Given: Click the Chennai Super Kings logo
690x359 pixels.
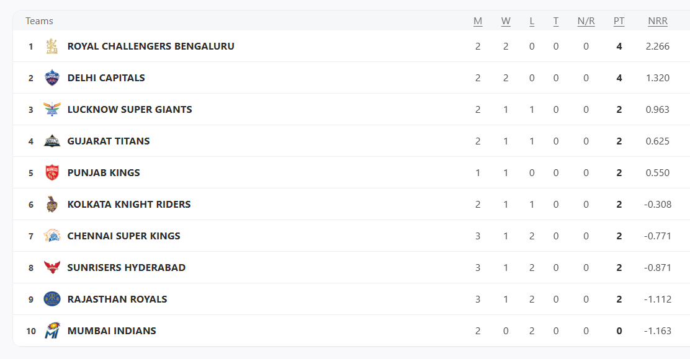Looking at the screenshot, I should pos(52,236).
